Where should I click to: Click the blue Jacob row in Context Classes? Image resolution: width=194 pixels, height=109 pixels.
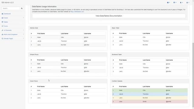point(150,94)
